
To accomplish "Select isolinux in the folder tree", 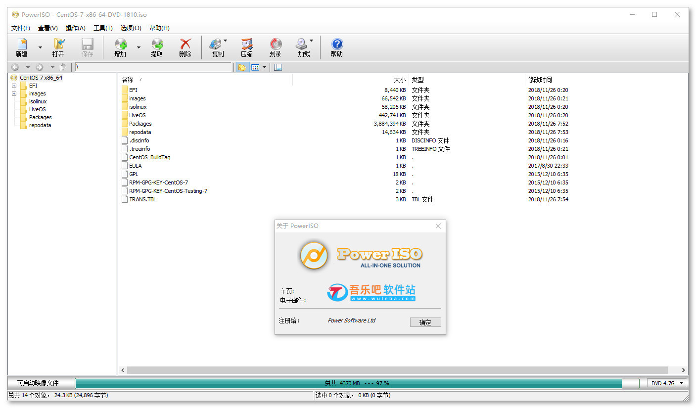I will click(38, 101).
